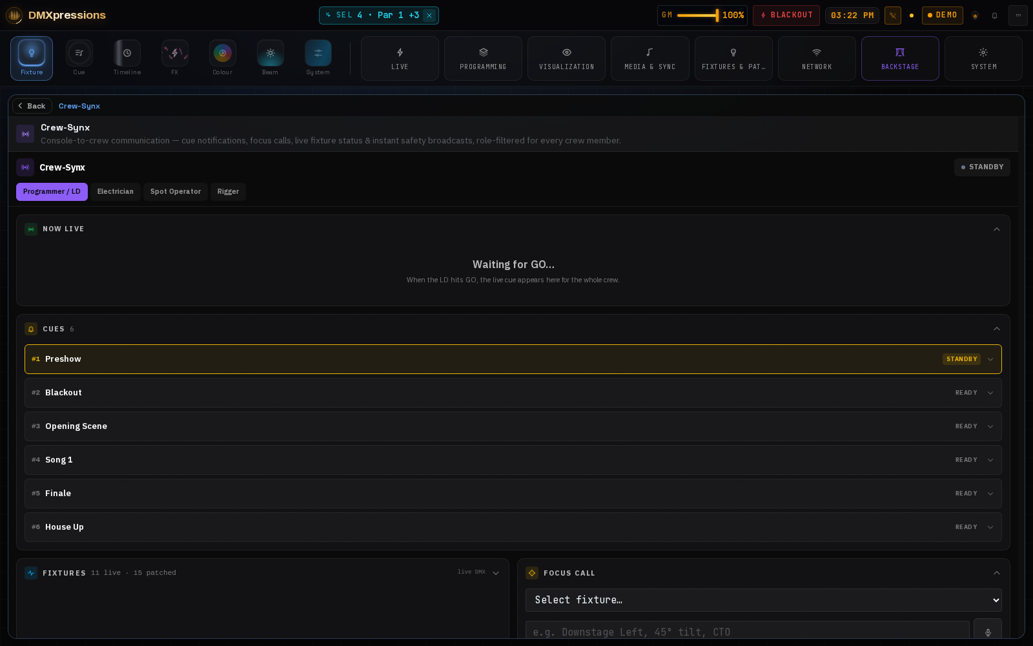
Task: Open the grid menu icon
Action: [x=1018, y=15]
